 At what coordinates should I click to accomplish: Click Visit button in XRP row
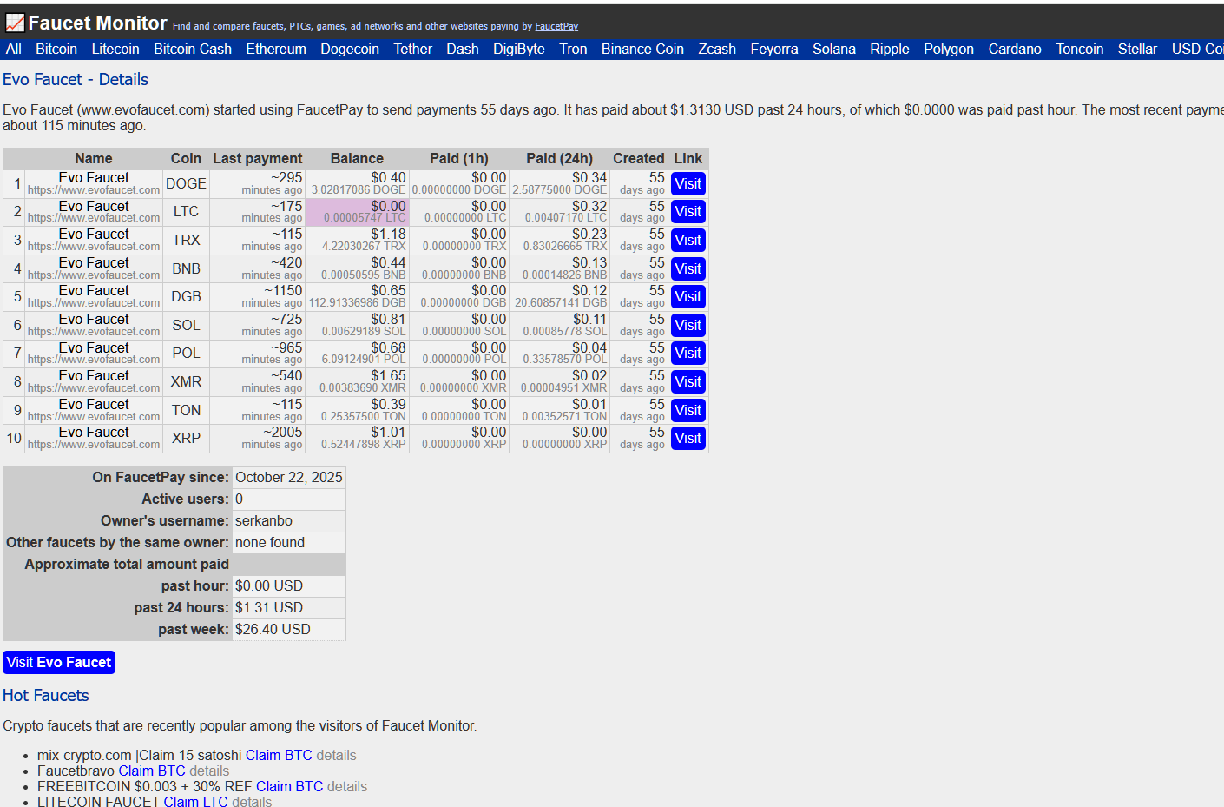688,439
